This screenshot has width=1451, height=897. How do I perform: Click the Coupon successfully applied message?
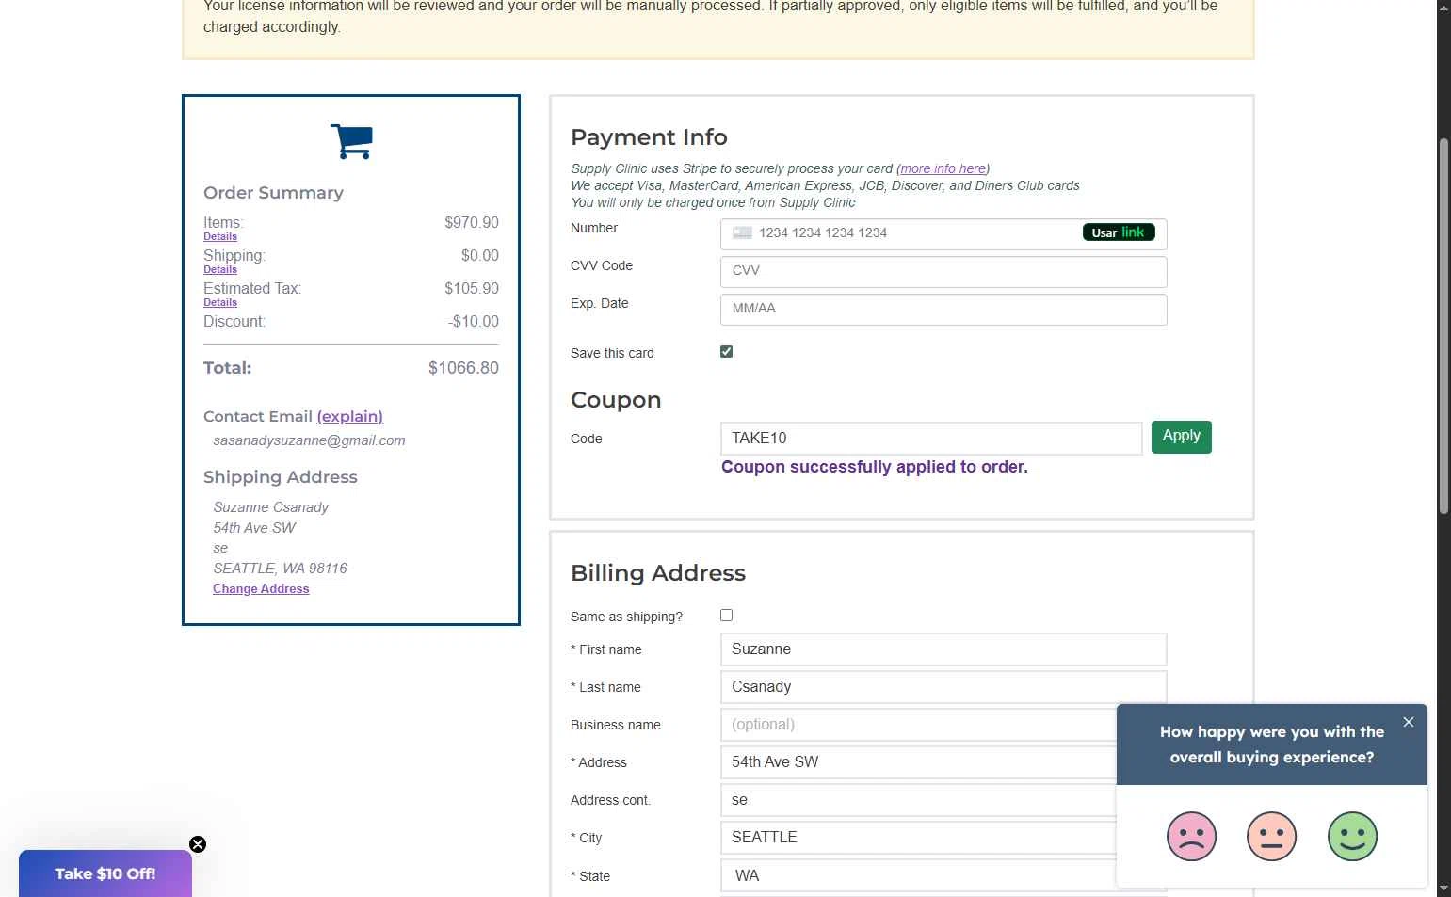tap(875, 467)
